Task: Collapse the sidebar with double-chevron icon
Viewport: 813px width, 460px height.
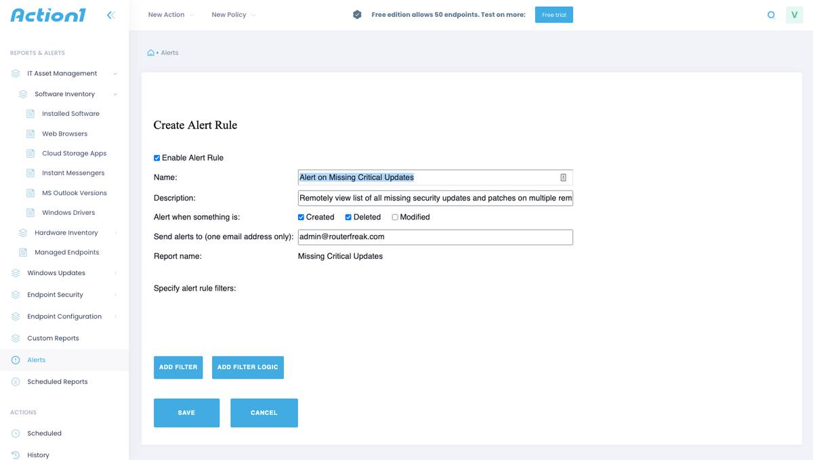Action: point(111,14)
